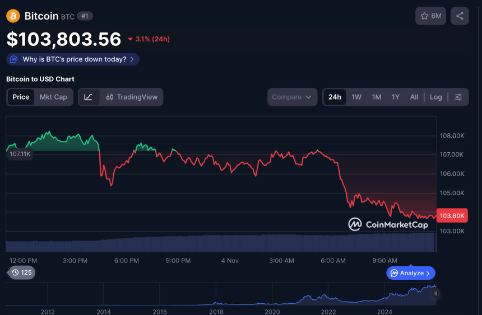Screen dimensions: 482x315
Task: Open the TradingView candlestick chart
Action: click(132, 97)
